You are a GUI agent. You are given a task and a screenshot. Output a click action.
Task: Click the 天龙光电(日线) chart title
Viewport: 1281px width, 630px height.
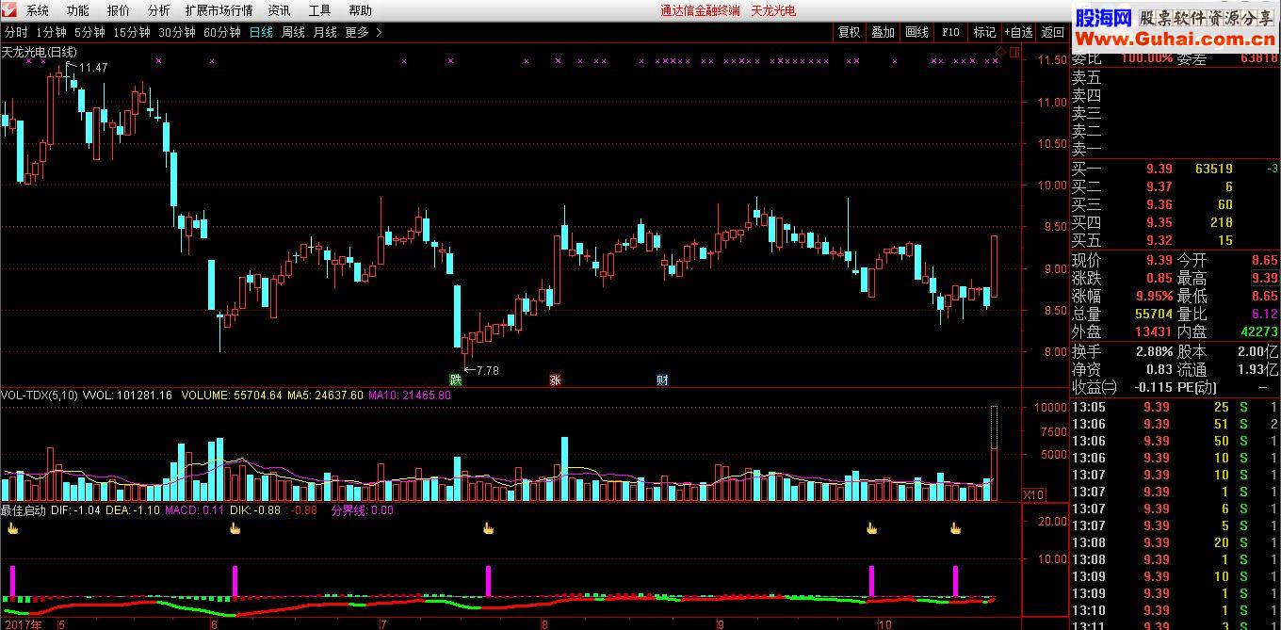[x=40, y=52]
